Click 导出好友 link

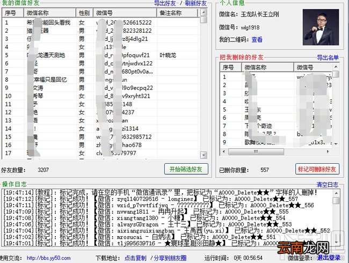[x=165, y=3]
